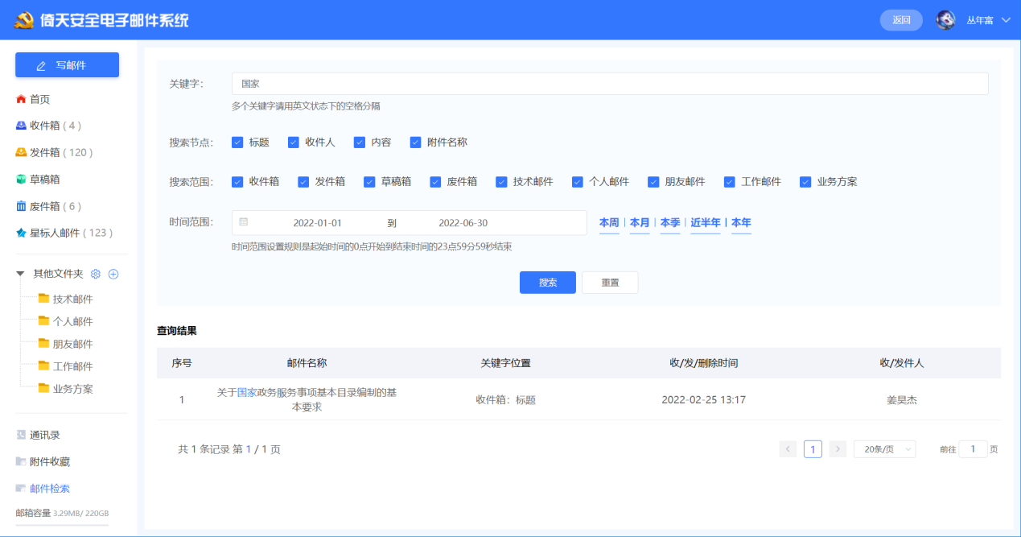Toggle 技术邮件 search scope checkbox

pyautogui.click(x=501, y=182)
